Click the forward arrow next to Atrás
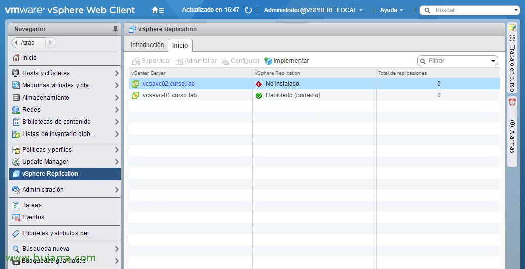Screen dimensions: 525x269 (50, 43)
